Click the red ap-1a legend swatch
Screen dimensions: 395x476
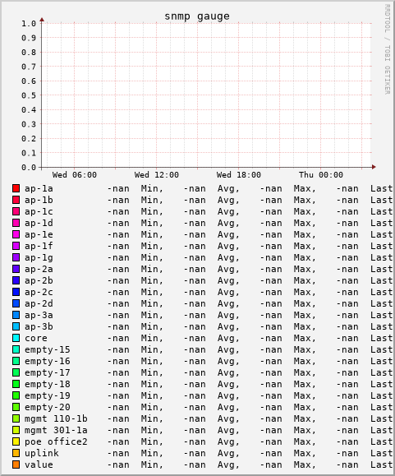16,188
